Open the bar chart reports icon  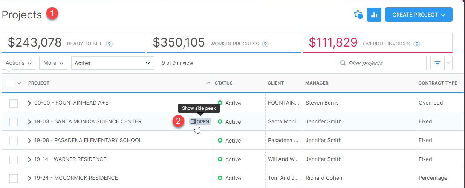point(374,15)
